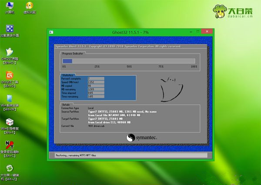Open the 虚拟光驱 desktop icon
Image resolution: width=261 pixels, height=185 pixels.
(x=29, y=6)
